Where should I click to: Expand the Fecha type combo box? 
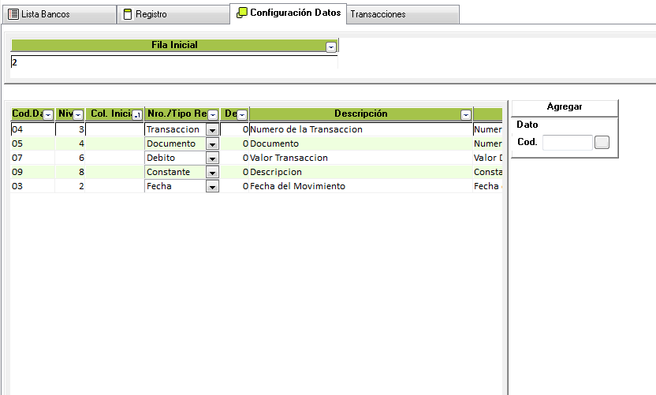pyautogui.click(x=213, y=187)
